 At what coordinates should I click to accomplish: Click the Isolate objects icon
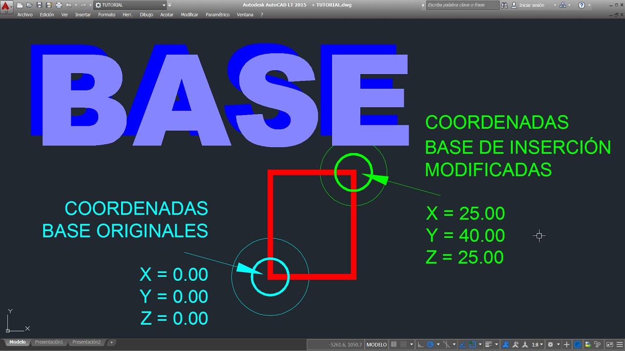(x=597, y=345)
